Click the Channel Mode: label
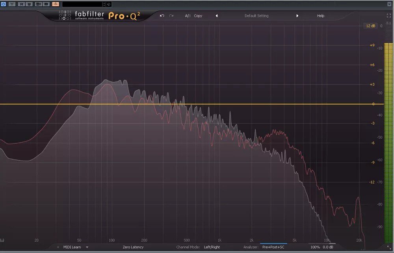This screenshot has width=394, height=253. click(188, 247)
